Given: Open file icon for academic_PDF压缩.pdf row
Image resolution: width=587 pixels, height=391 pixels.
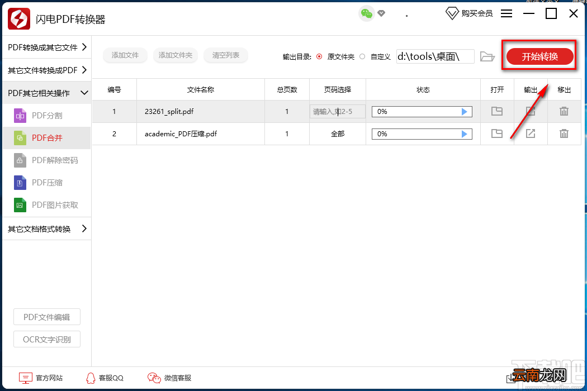Looking at the screenshot, I should 497,133.
